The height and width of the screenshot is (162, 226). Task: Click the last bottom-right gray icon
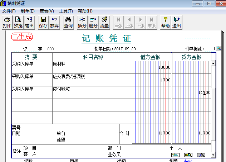(x=201, y=155)
